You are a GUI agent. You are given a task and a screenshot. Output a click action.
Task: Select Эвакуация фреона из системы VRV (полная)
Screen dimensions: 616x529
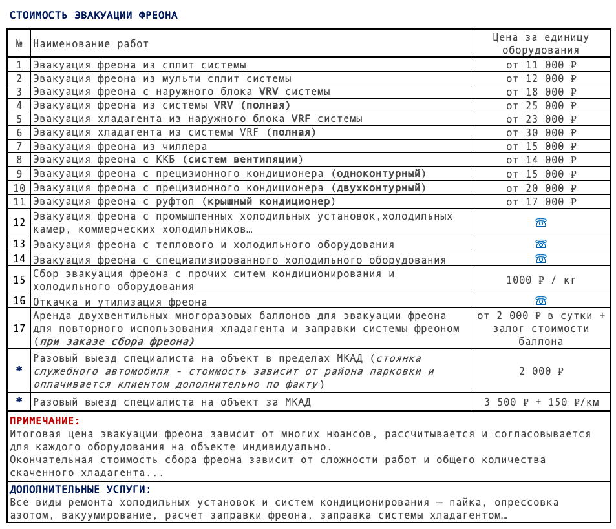pos(162,105)
